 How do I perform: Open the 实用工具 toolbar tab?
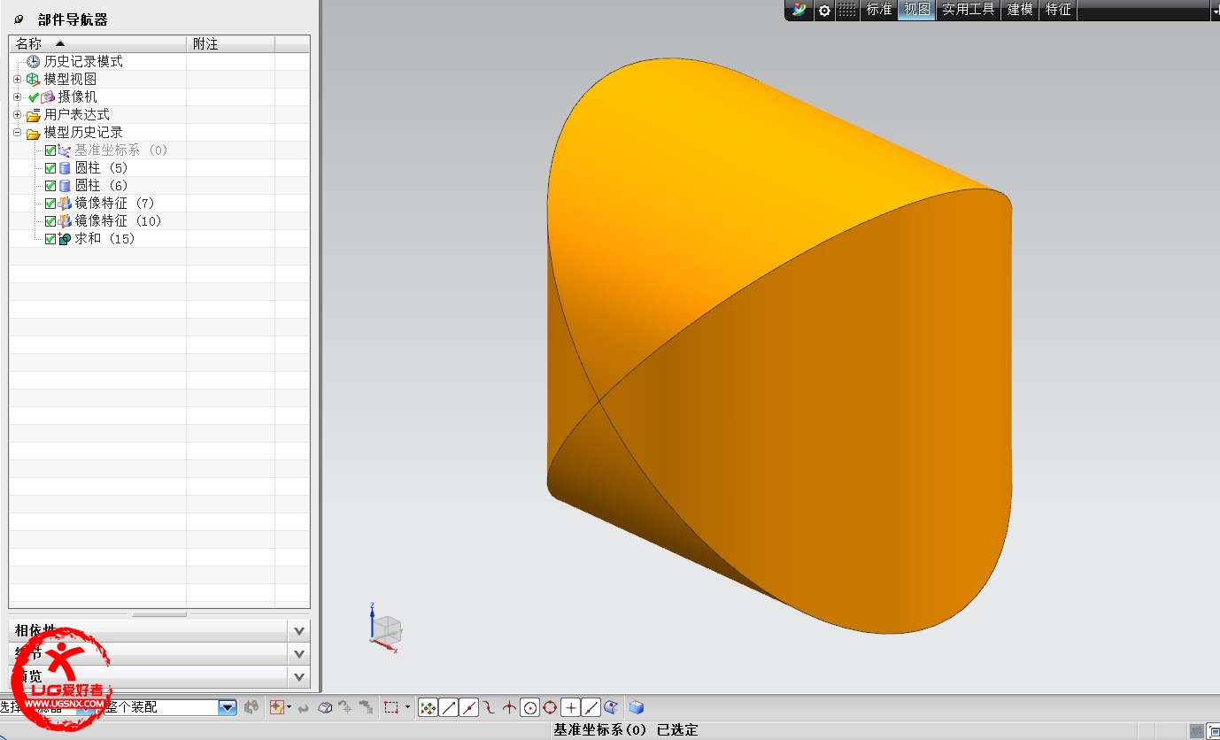[969, 10]
